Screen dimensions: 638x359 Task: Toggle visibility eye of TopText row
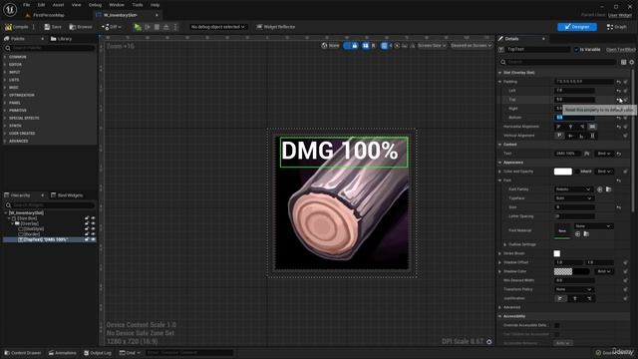pos(93,239)
